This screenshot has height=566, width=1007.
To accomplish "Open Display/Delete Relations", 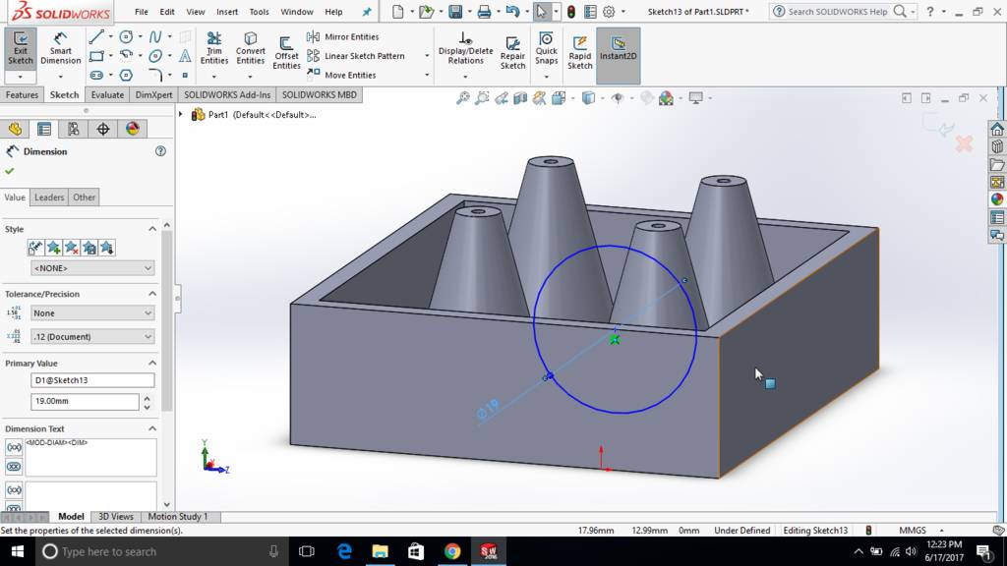I will point(465,49).
